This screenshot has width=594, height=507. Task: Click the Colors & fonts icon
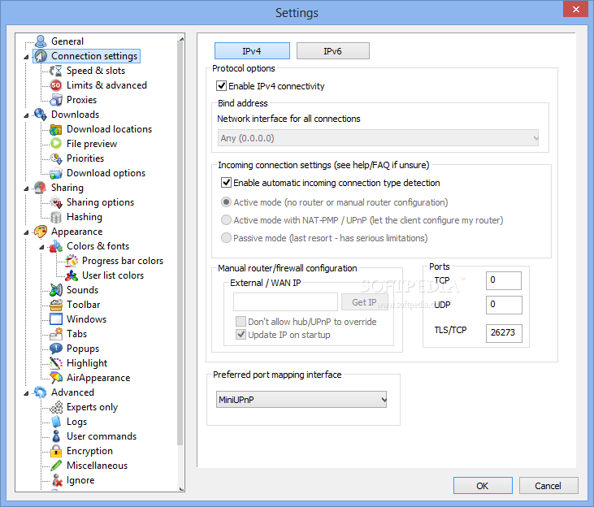point(56,246)
